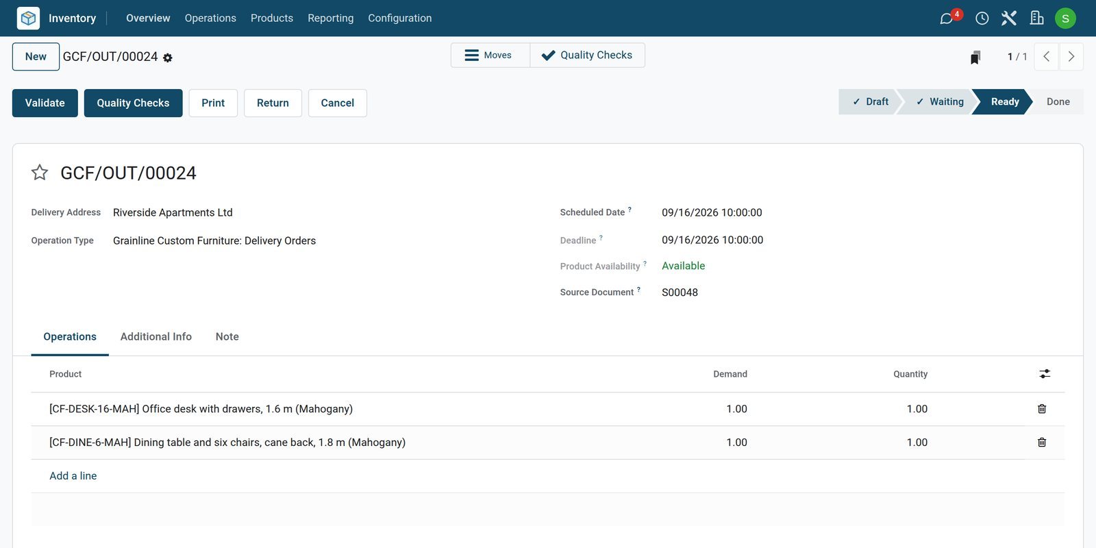Click Add a line link
The height and width of the screenshot is (548, 1096).
tap(73, 476)
